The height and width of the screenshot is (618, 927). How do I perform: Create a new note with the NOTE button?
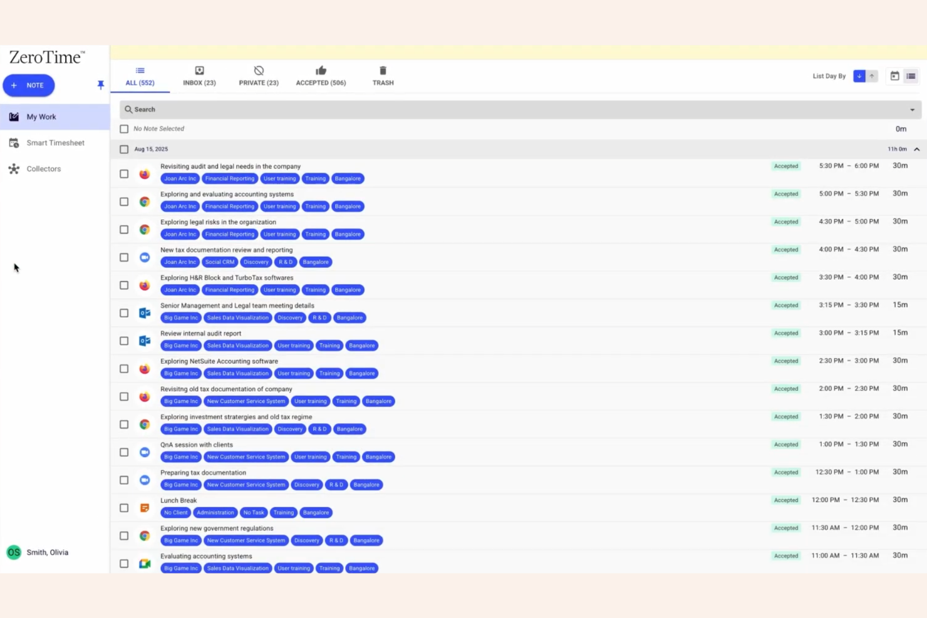(x=28, y=85)
